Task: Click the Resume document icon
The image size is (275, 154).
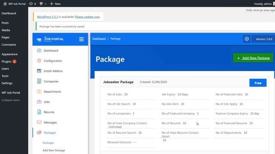Action: coord(39,112)
